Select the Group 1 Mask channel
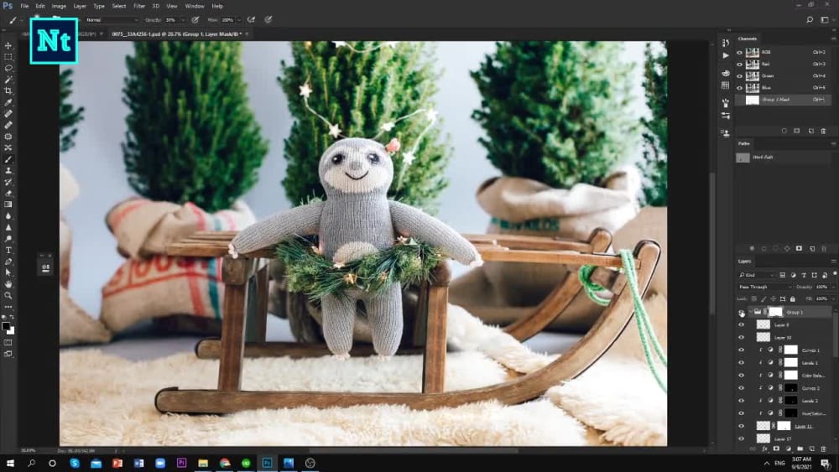This screenshot has height=472, width=839. coord(783,100)
